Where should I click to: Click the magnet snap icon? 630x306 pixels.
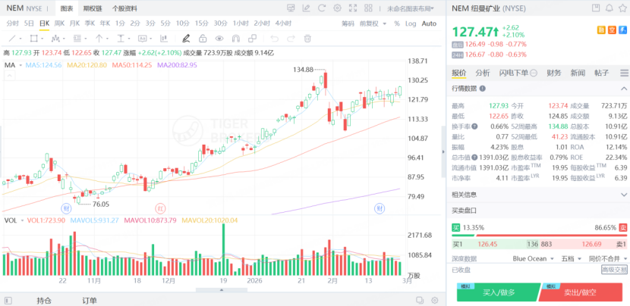[236, 39]
